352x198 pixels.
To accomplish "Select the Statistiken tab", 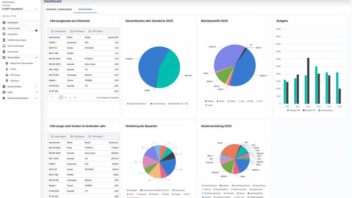I will coord(85,9).
